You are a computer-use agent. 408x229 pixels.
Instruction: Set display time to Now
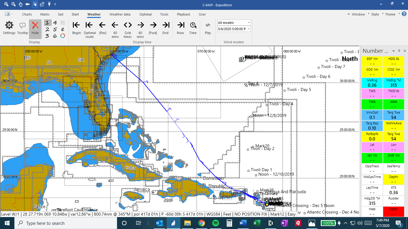pos(180,28)
